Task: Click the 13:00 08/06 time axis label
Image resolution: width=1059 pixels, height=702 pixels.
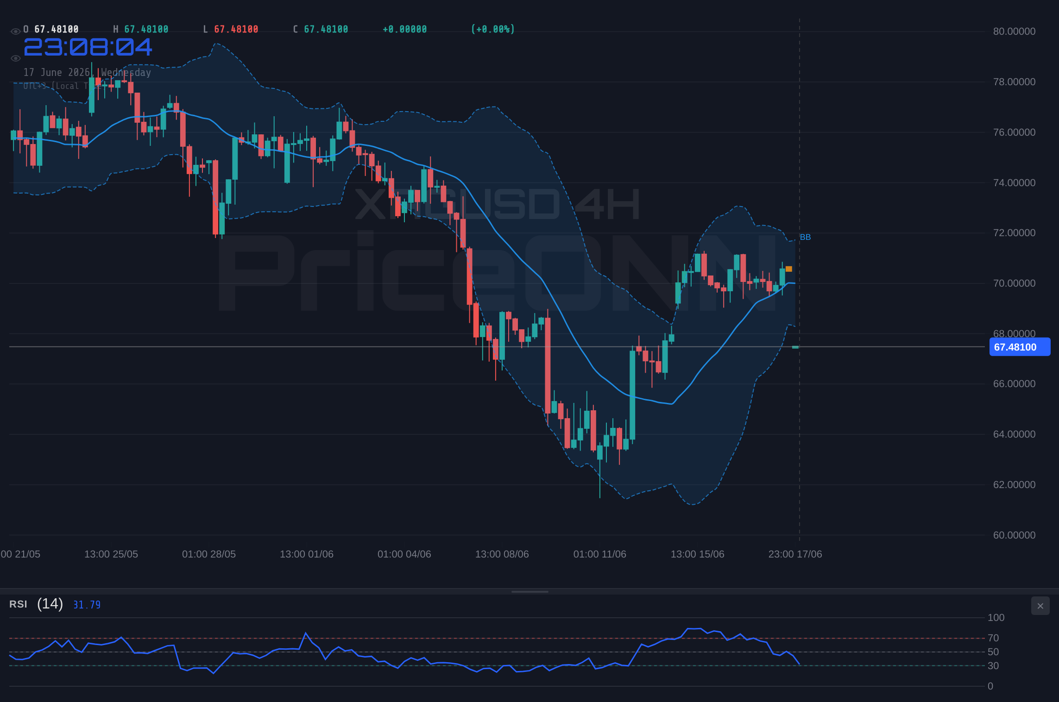Action: [502, 554]
